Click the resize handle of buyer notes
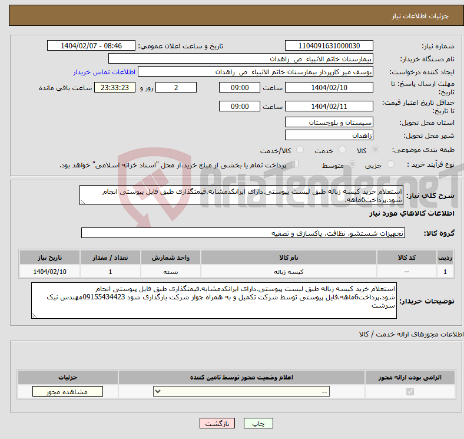The height and width of the screenshot is (439, 464). [34, 316]
